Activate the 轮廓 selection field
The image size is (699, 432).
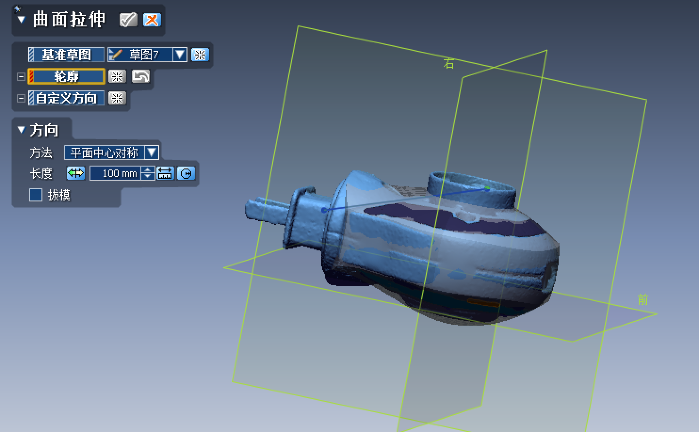[x=66, y=76]
